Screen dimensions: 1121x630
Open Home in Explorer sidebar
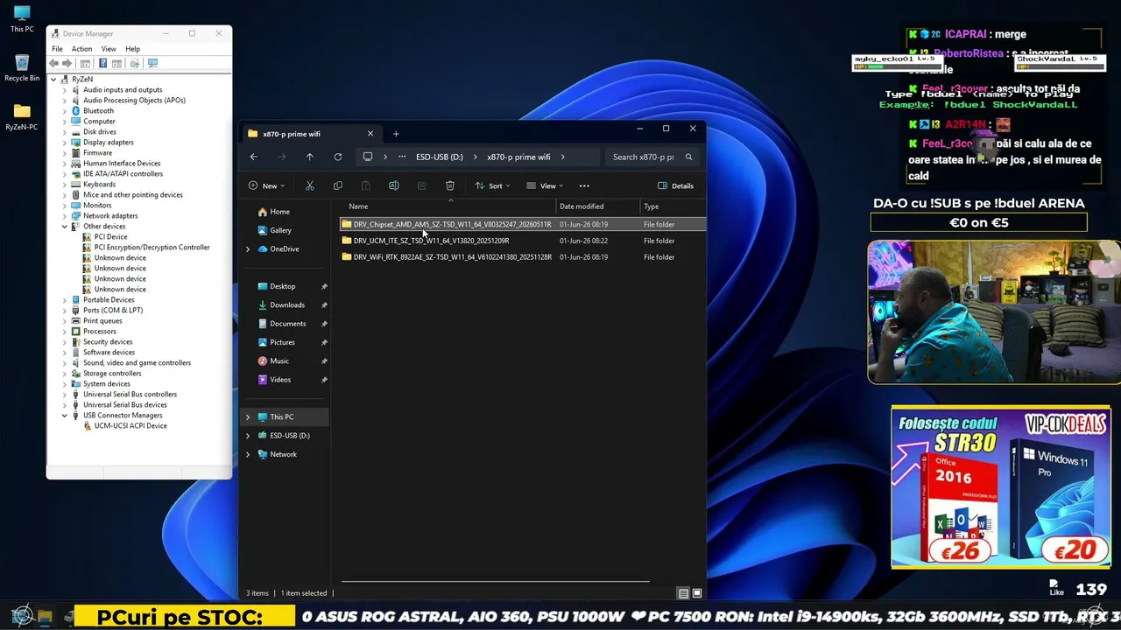(x=280, y=212)
